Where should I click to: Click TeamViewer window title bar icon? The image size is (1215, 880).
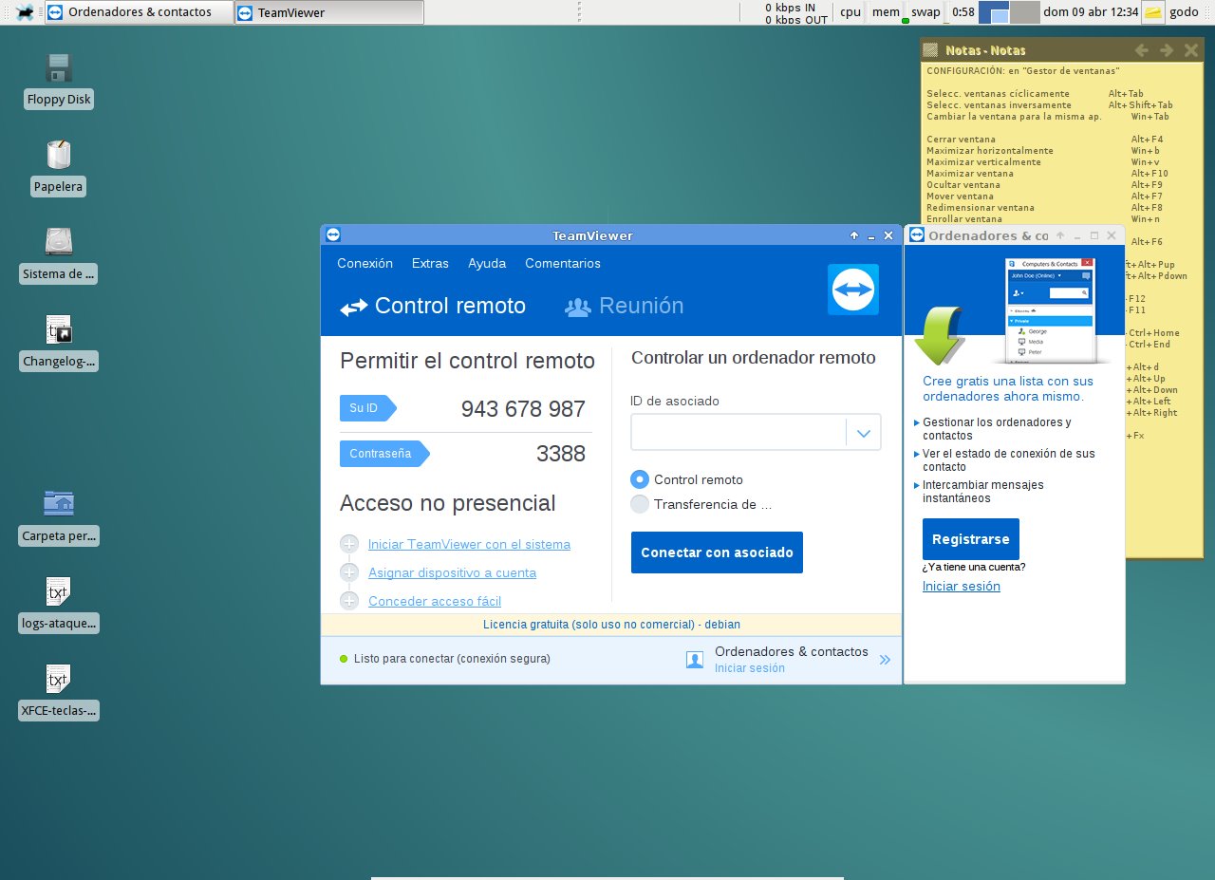point(332,235)
